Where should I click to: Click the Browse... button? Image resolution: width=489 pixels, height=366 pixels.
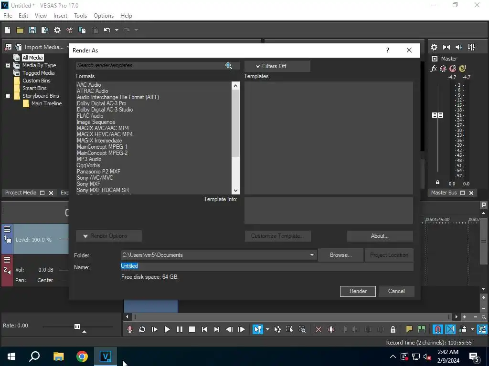coord(340,255)
